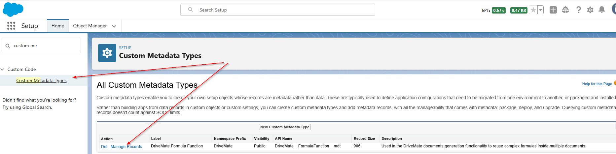Screen dimensions: 616x154
Task: Select Custom Metadata Types in sidebar
Action: (41, 80)
